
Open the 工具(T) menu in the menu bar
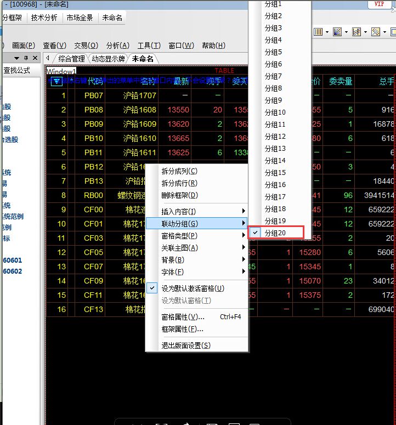(149, 46)
